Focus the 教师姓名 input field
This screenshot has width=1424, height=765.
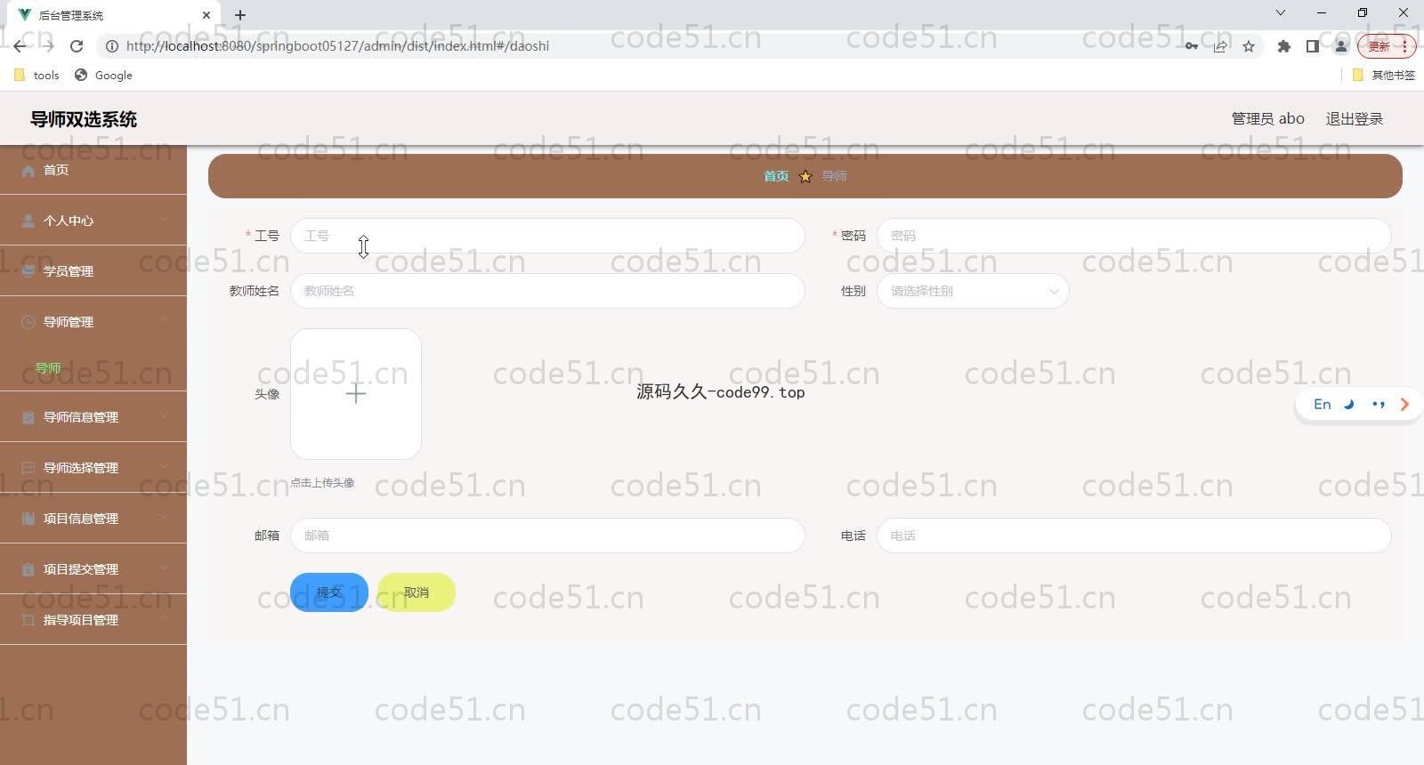coord(547,291)
